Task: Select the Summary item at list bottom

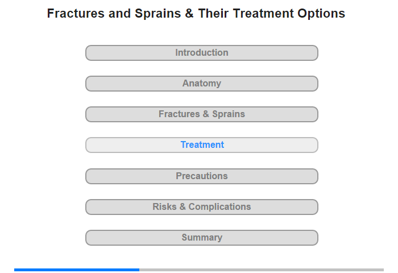Action: click(202, 237)
